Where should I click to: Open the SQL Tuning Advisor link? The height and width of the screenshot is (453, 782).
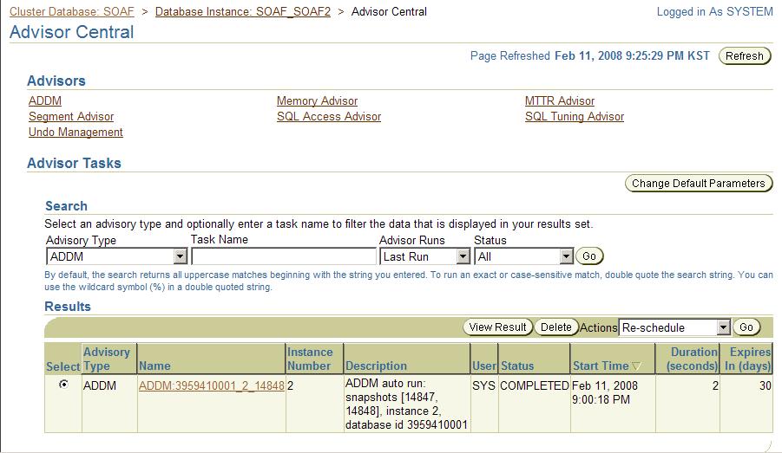click(x=574, y=116)
